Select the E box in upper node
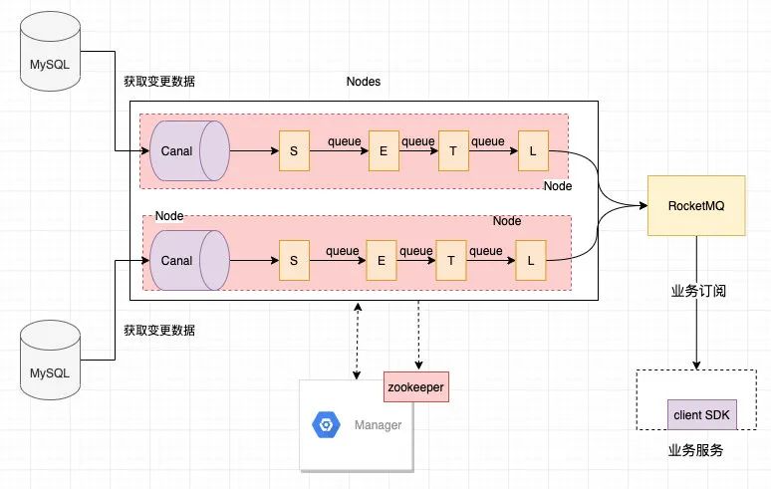 [x=384, y=150]
